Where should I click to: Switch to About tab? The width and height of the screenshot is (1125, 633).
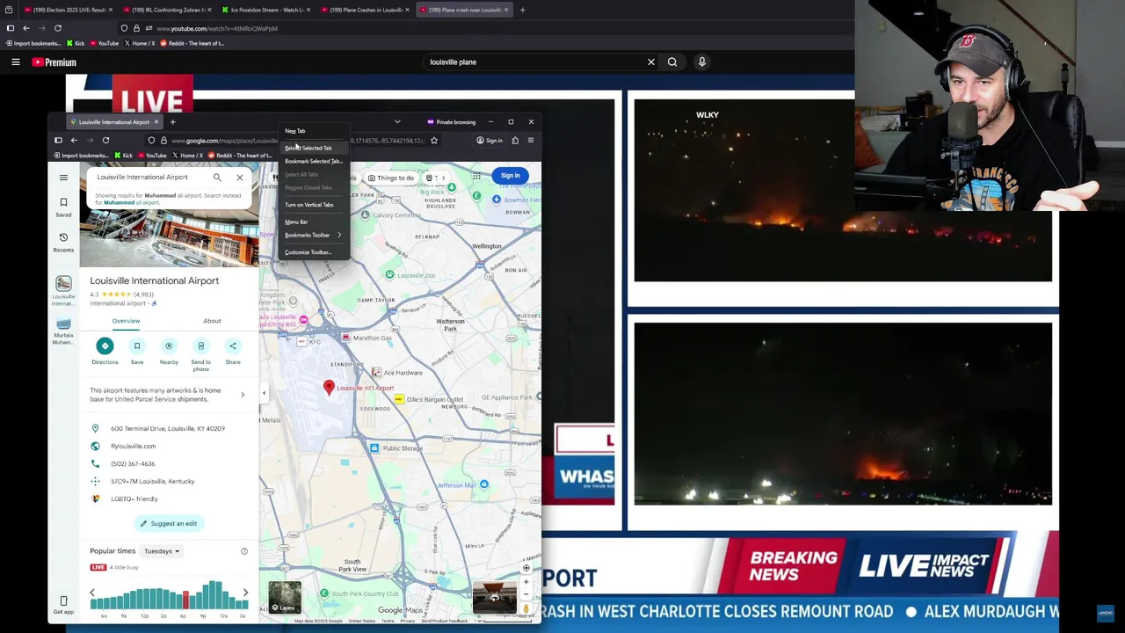click(x=212, y=321)
